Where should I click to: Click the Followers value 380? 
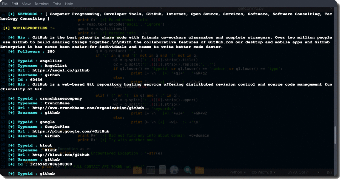click(51, 51)
